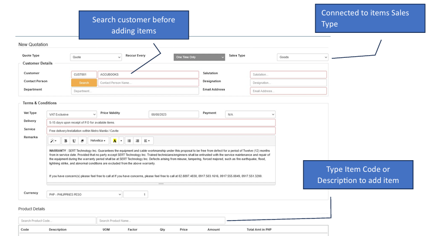
Task: Expand the Quote Type dropdown
Action: pyautogui.click(x=96, y=57)
